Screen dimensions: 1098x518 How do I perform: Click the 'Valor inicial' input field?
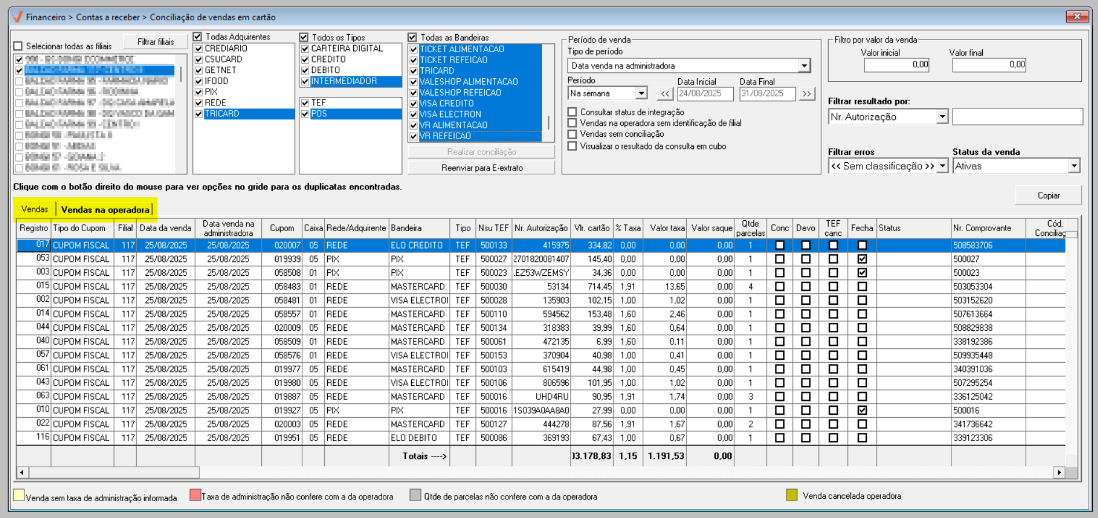pos(896,65)
